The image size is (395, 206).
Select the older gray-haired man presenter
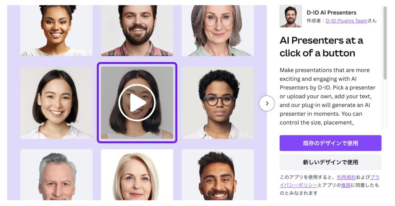click(x=56, y=175)
